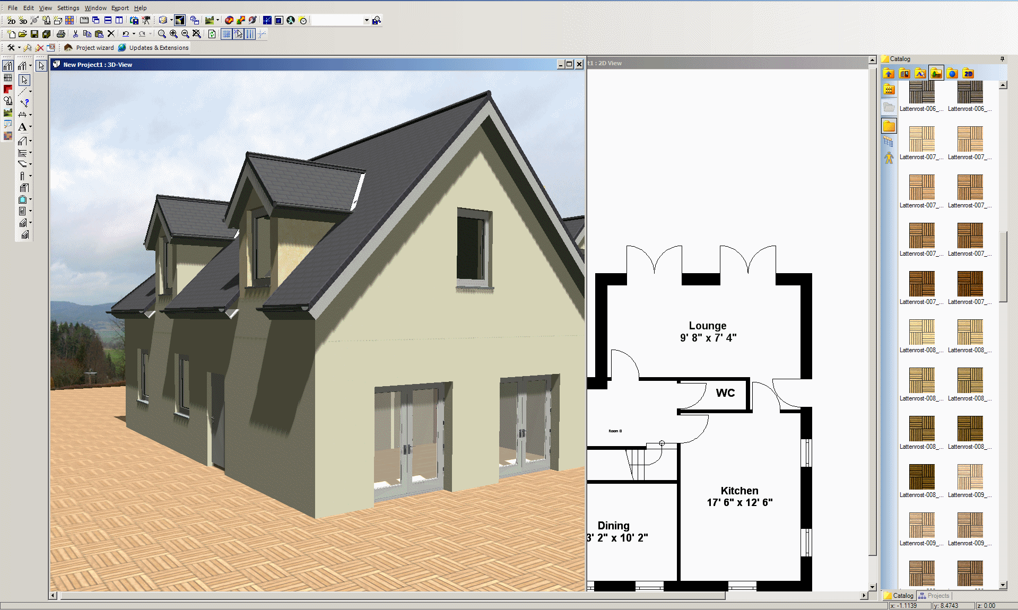Screen dimensions: 1018x610
Task: Select the measure distance tool with question mark
Action: pos(24,102)
